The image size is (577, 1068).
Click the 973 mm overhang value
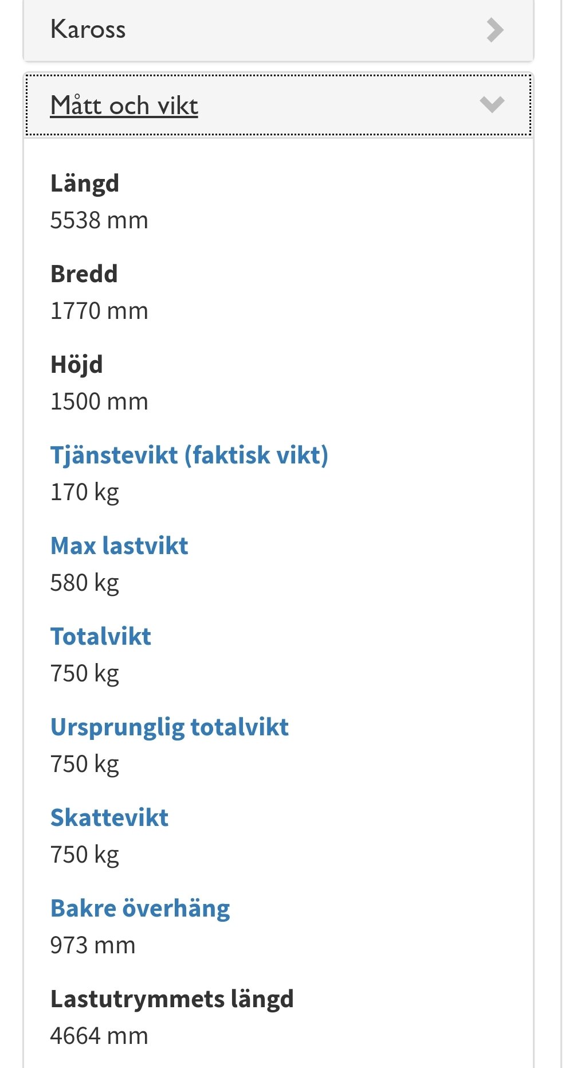click(93, 945)
